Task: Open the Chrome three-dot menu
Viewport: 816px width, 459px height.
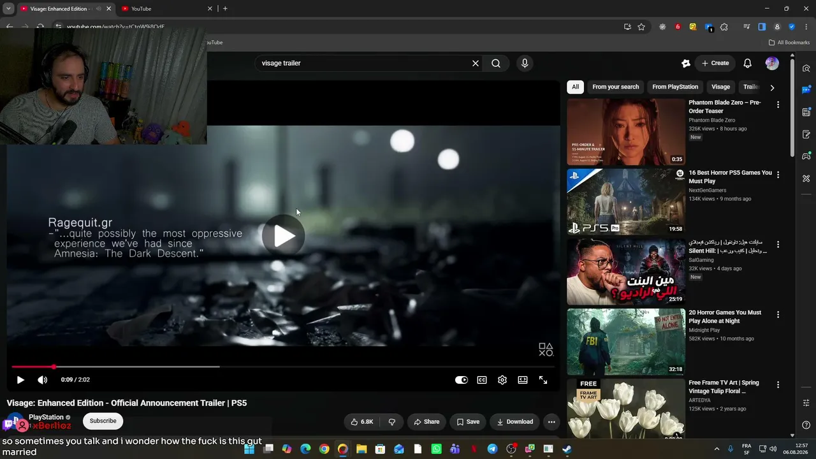Action: click(x=806, y=27)
